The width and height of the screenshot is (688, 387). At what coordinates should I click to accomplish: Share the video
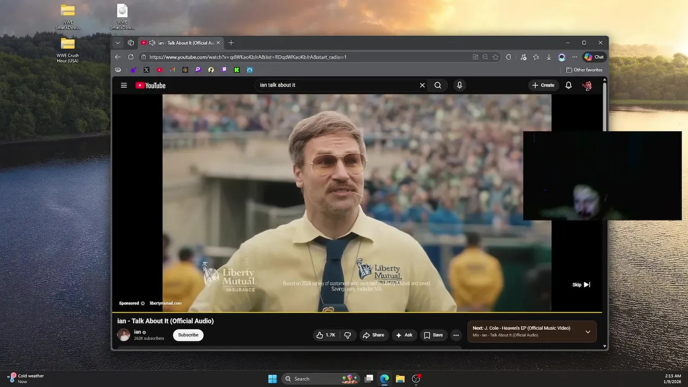(x=374, y=335)
